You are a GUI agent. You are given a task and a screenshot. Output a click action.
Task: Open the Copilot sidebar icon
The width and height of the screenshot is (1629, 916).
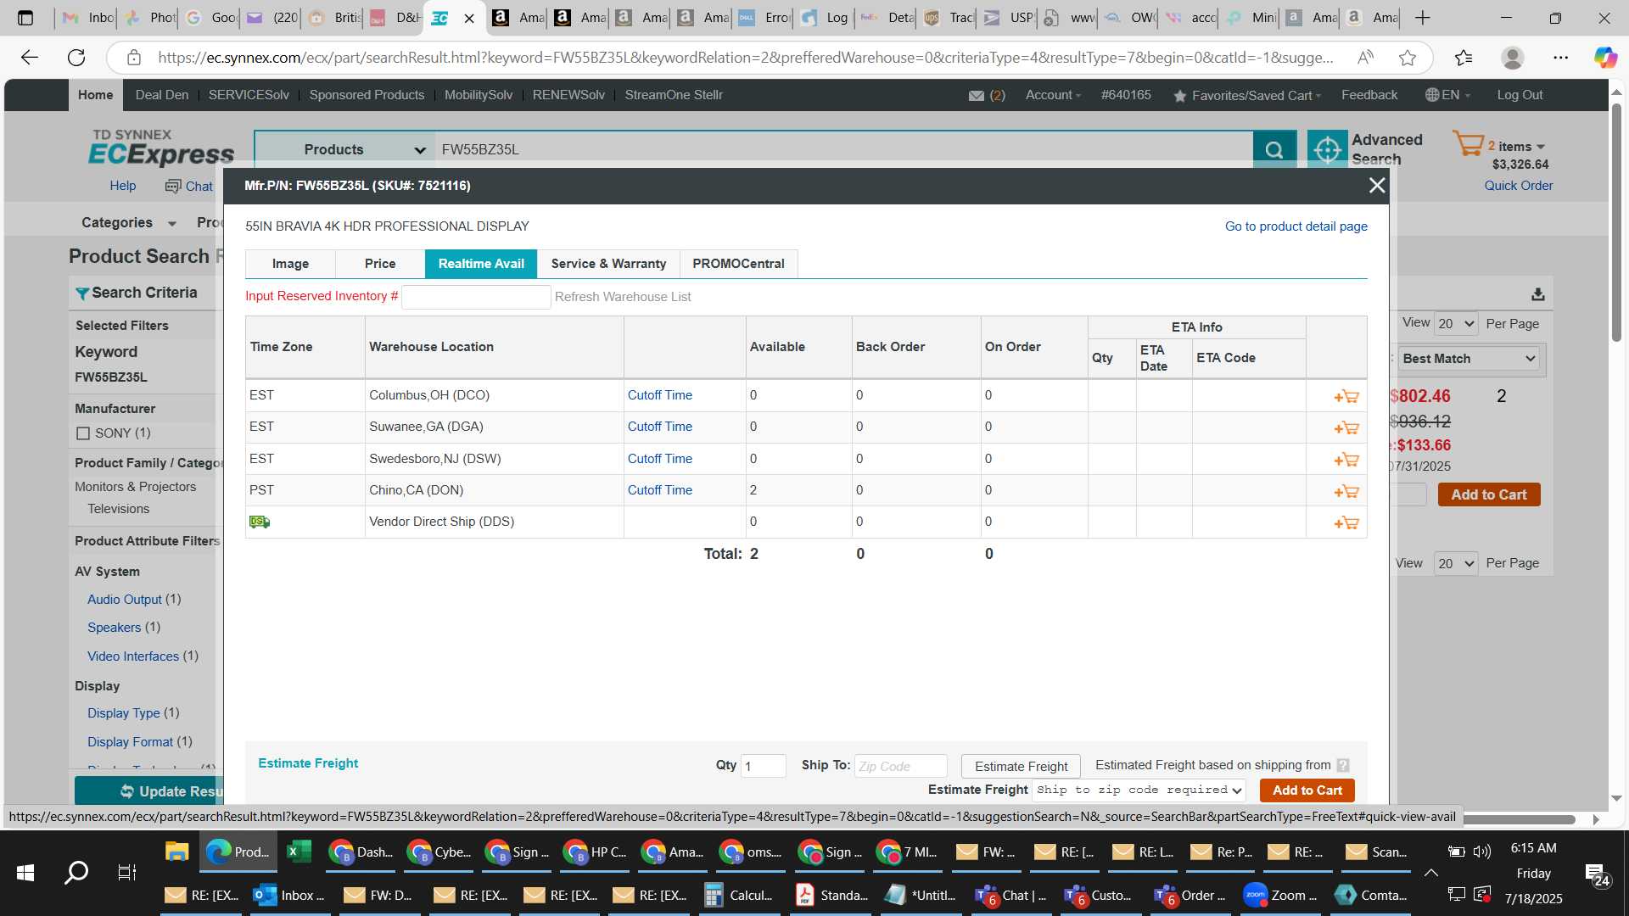[x=1604, y=58]
